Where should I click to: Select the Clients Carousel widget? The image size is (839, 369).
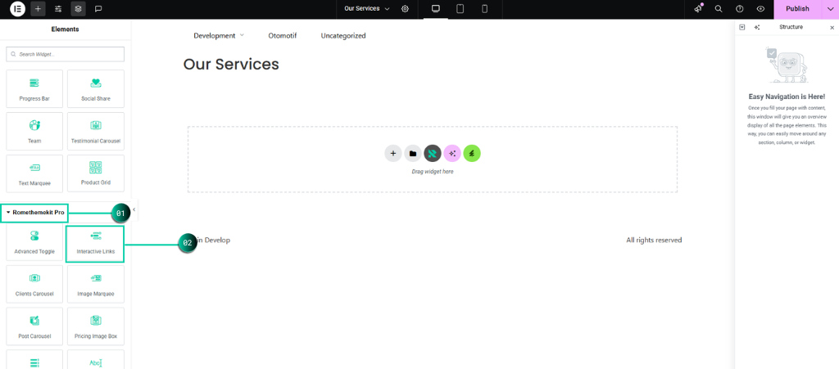(x=34, y=284)
